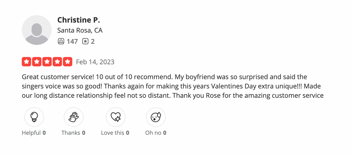Click the reviewer's review count number 2
Viewport: 353px width, 155px height.
point(93,41)
